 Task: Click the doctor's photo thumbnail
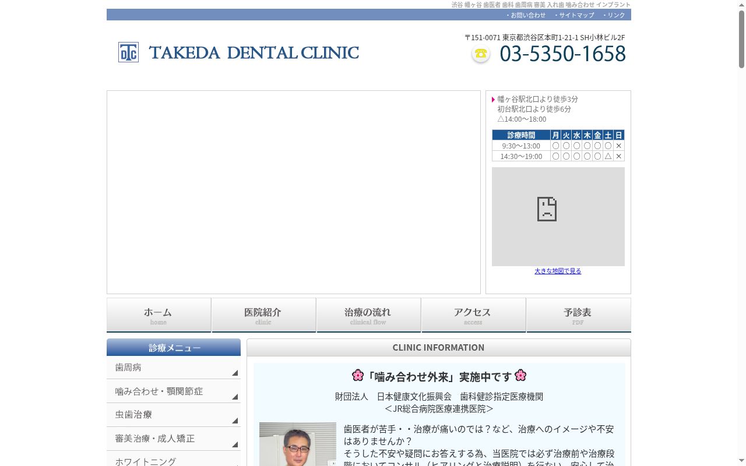coord(298,444)
